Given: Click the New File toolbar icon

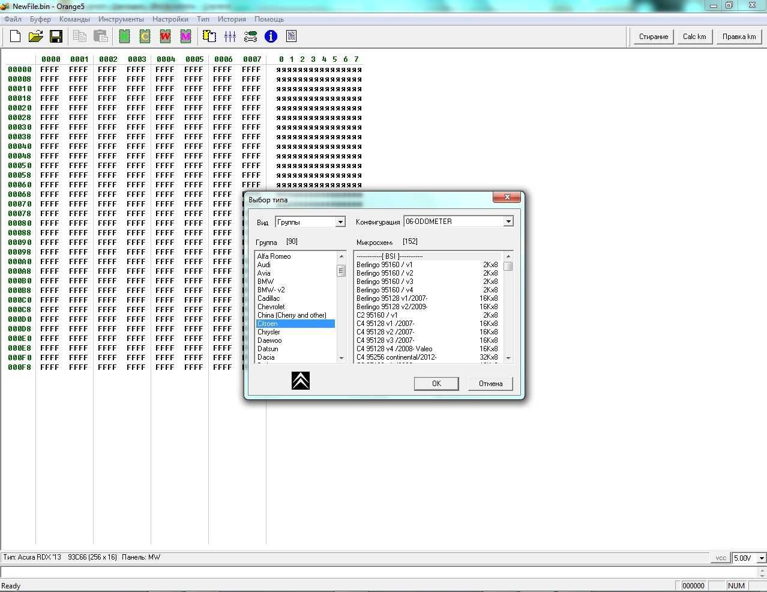Looking at the screenshot, I should tap(16, 37).
